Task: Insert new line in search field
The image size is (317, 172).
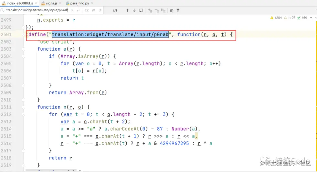Action: (78, 10)
